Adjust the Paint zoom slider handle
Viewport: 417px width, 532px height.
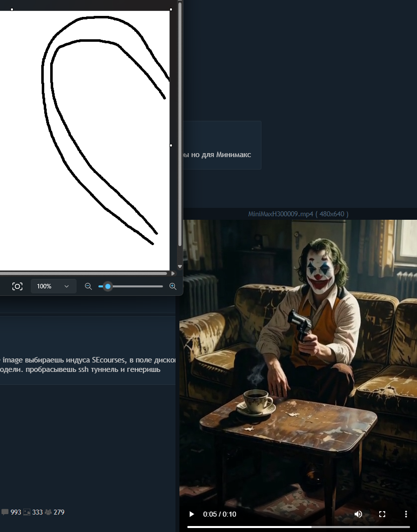pos(107,286)
